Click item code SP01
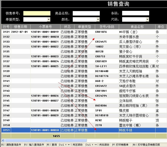167x147 pixels. coord(98,111)
